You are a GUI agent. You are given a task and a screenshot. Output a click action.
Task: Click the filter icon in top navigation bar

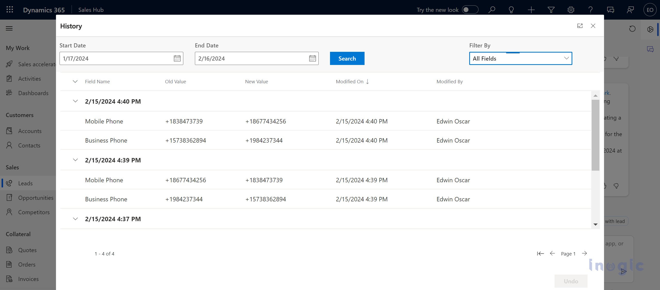click(551, 9)
